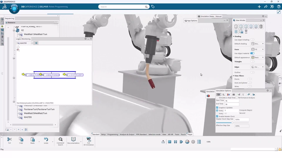Click the search magnifier icon
The height and width of the screenshot is (158, 282).
point(146,7)
